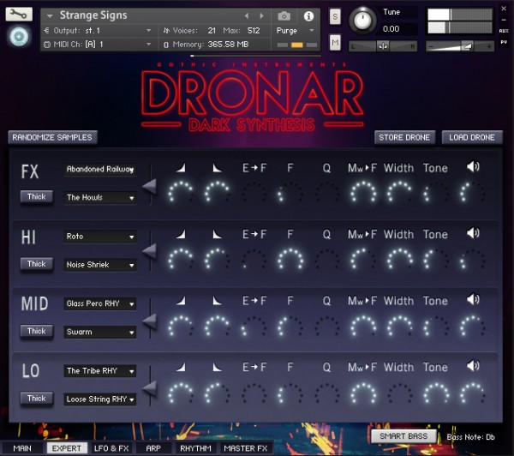Switch to the LFO & FX tab
514x456 pixels.
click(x=111, y=448)
